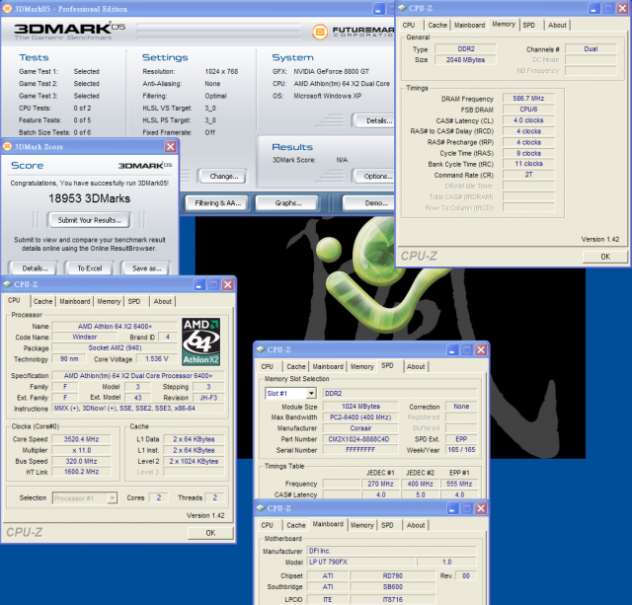Image resolution: width=632 pixels, height=605 pixels.
Task: Select About tab in CPU-Z Memory timings window
Action: pyautogui.click(x=557, y=25)
